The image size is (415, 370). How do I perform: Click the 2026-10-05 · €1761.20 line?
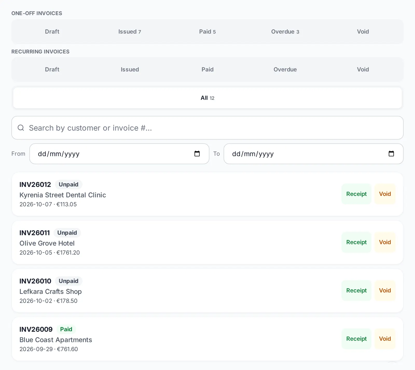click(50, 253)
